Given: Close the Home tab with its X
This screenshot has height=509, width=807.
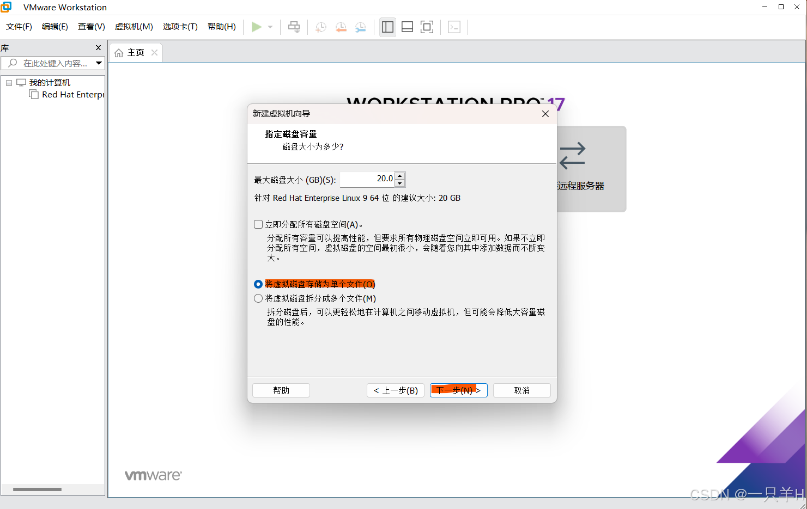Looking at the screenshot, I should tap(155, 53).
